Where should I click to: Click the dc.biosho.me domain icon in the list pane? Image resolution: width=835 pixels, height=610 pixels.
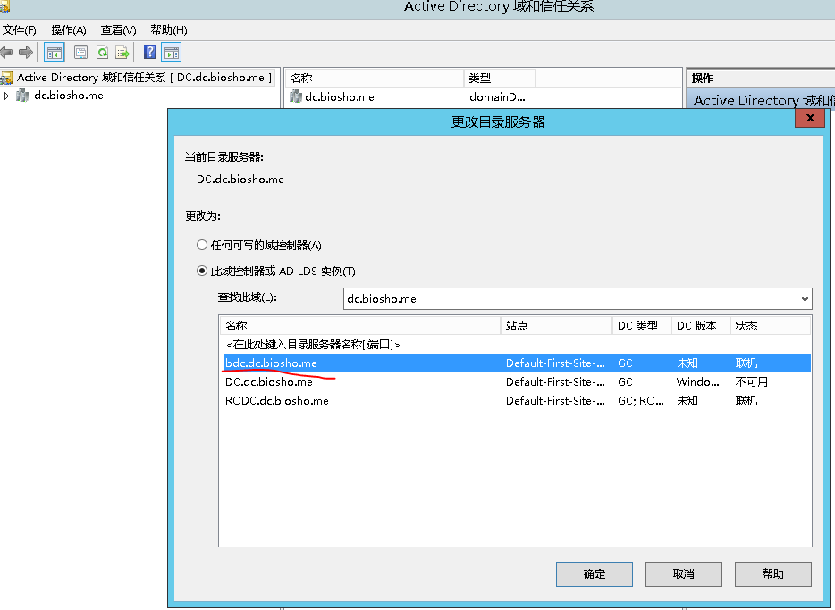296,96
